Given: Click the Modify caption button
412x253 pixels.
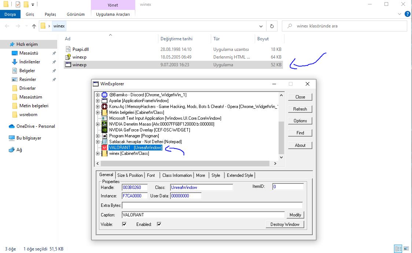Looking at the screenshot, I should click(x=295, y=215).
